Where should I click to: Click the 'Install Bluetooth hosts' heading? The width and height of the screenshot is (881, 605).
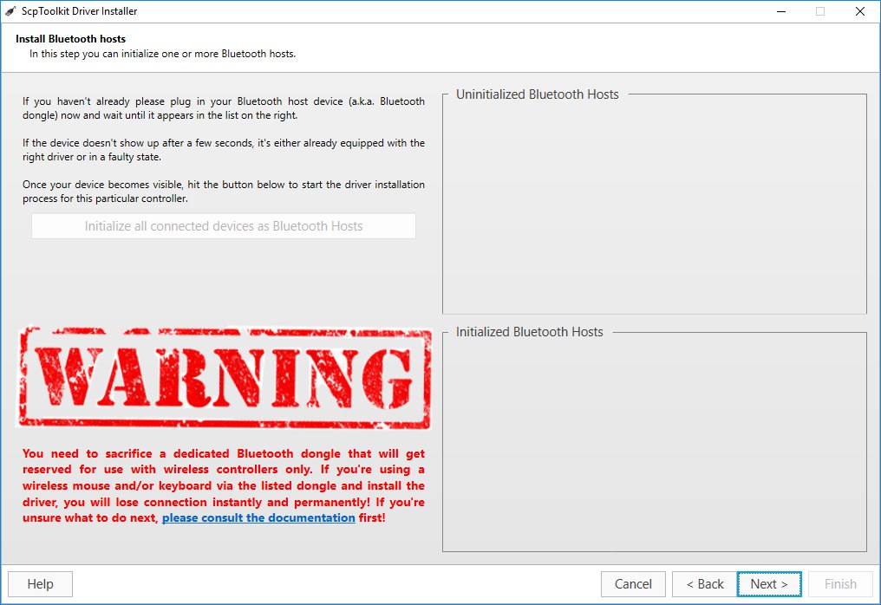(71, 39)
